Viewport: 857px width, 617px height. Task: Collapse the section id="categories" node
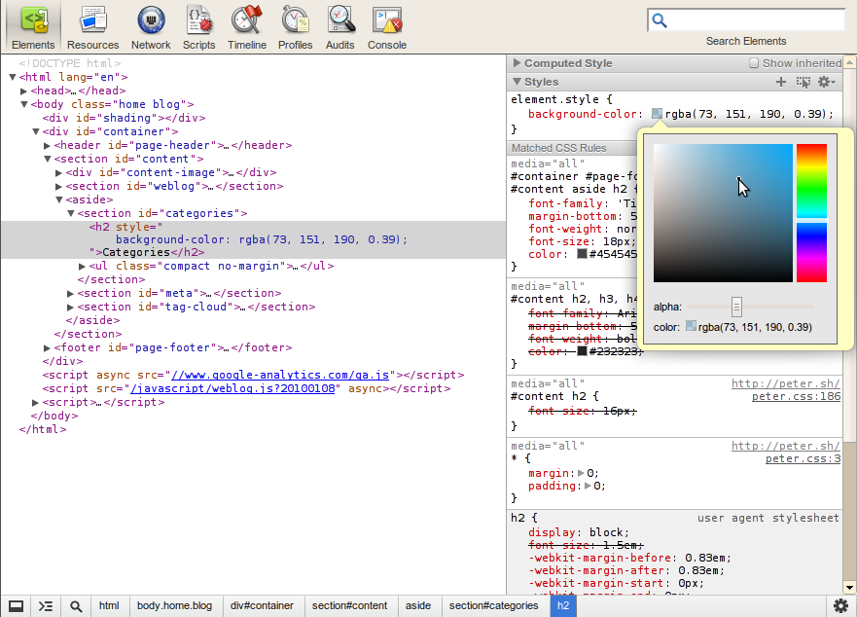[71, 213]
